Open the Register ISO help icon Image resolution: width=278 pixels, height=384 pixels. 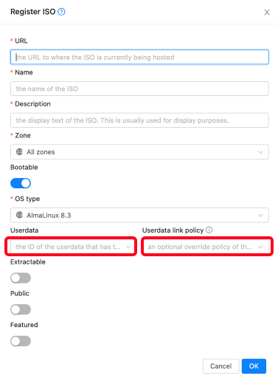tap(61, 12)
